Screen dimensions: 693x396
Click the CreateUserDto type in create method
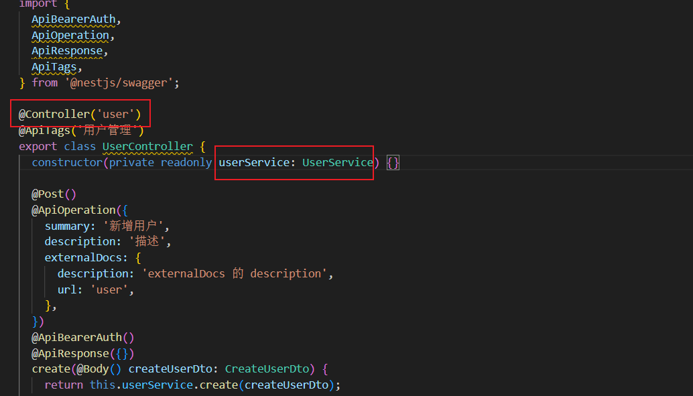coord(267,369)
